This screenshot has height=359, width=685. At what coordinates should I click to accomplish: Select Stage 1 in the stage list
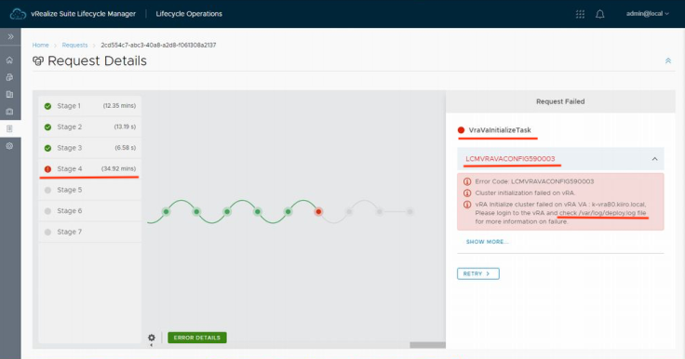click(90, 106)
